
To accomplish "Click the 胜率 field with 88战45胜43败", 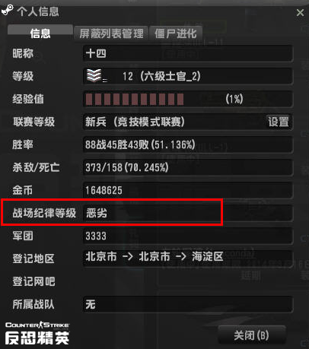I will (188, 144).
